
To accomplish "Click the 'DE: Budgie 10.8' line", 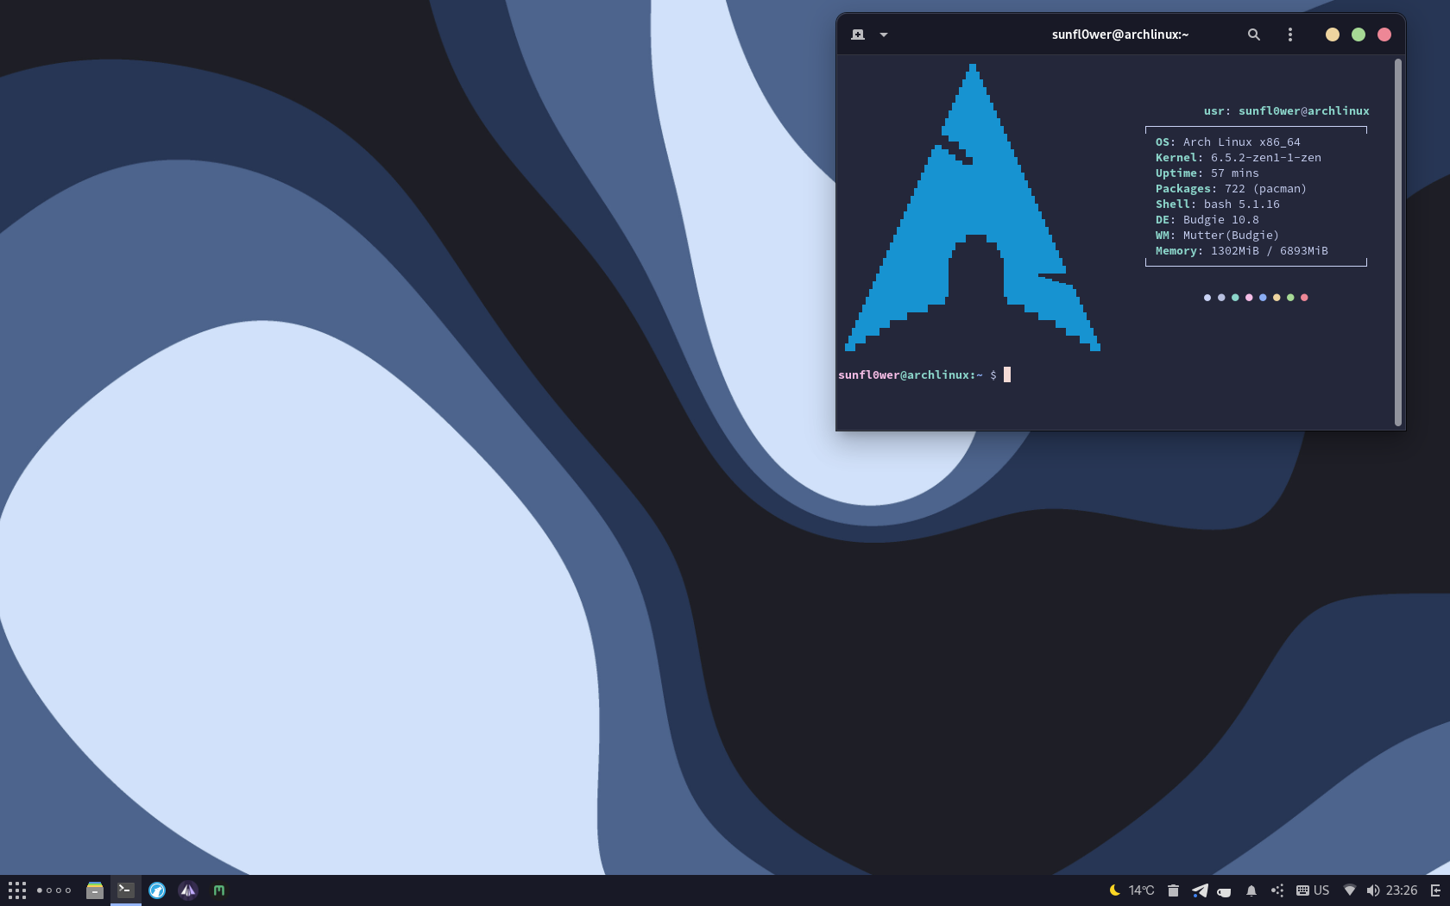I will tap(1207, 220).
